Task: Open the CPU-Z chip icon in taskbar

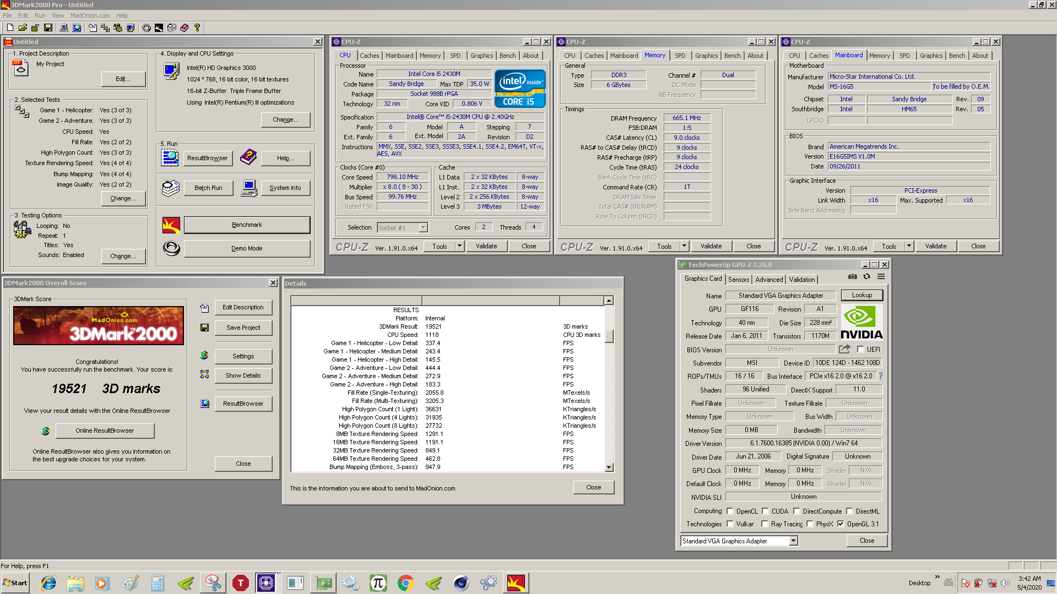Action: coord(265,583)
